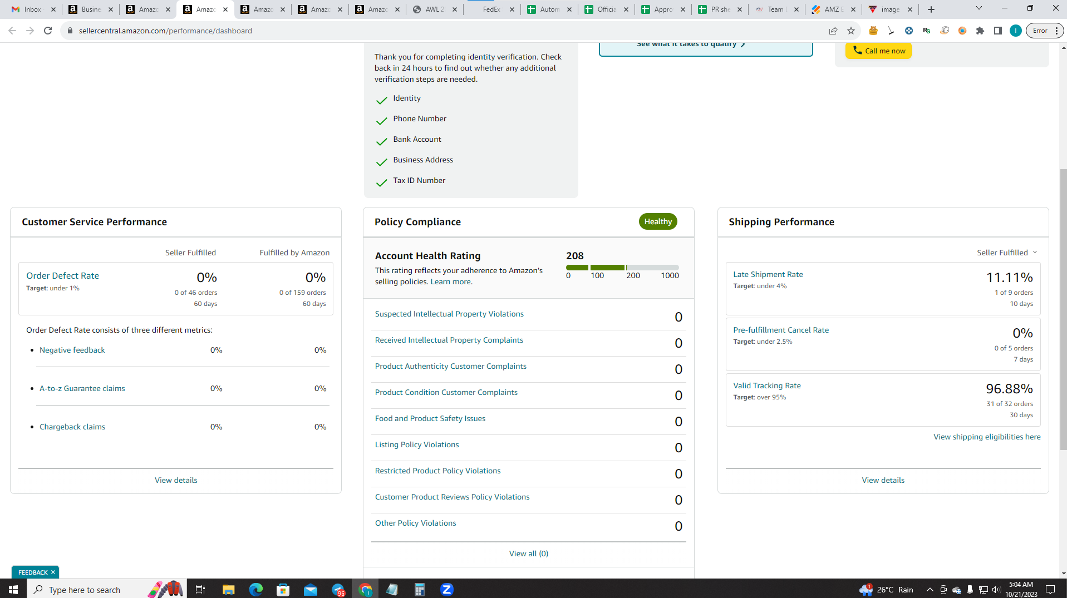Open Valid Tracking Rate link
The image size is (1067, 598).
coord(766,386)
